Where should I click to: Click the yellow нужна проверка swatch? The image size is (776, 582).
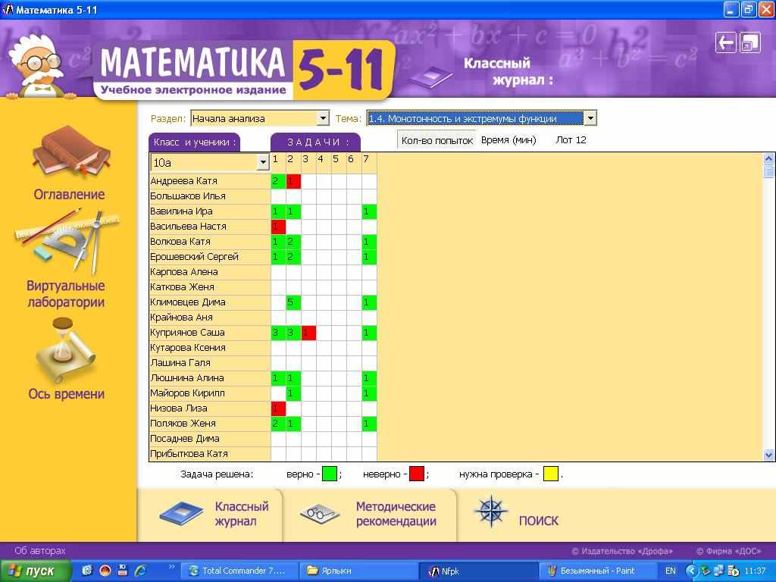point(551,474)
